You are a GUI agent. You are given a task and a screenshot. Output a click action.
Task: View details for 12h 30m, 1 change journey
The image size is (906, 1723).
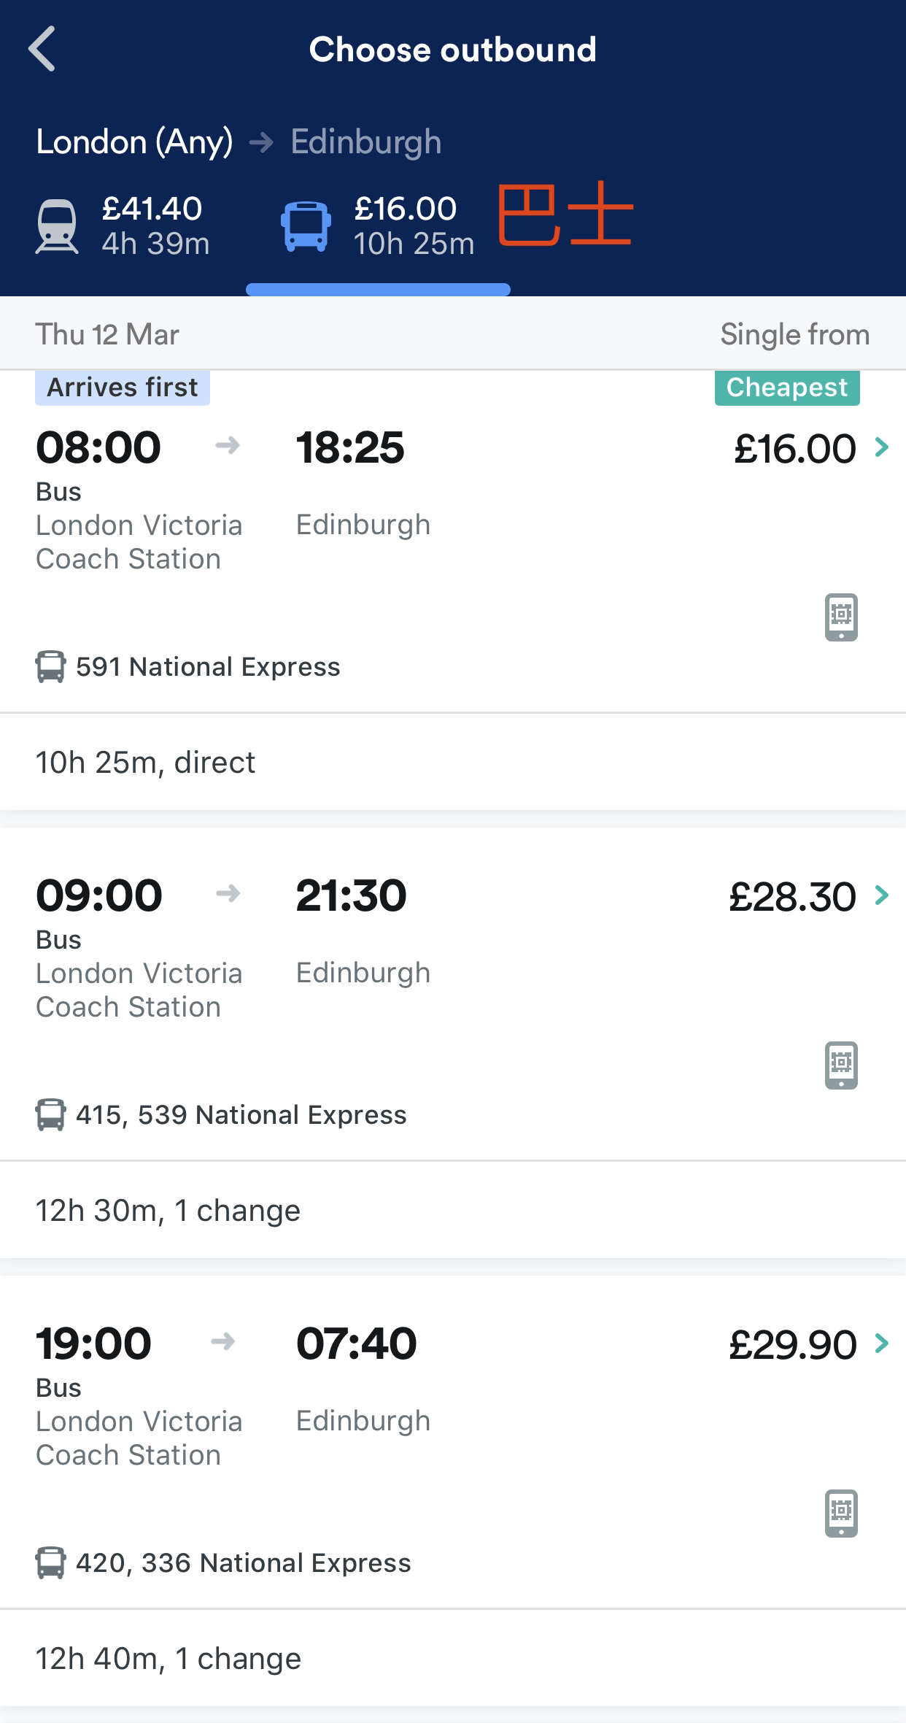point(168,1211)
